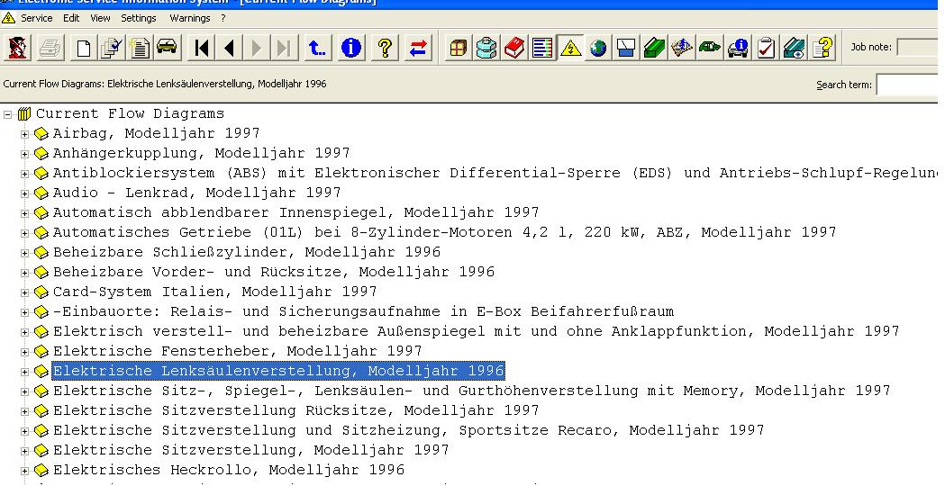Screen dimensions: 945x486
Task: Click the car vehicle selection icon
Action: [167, 48]
